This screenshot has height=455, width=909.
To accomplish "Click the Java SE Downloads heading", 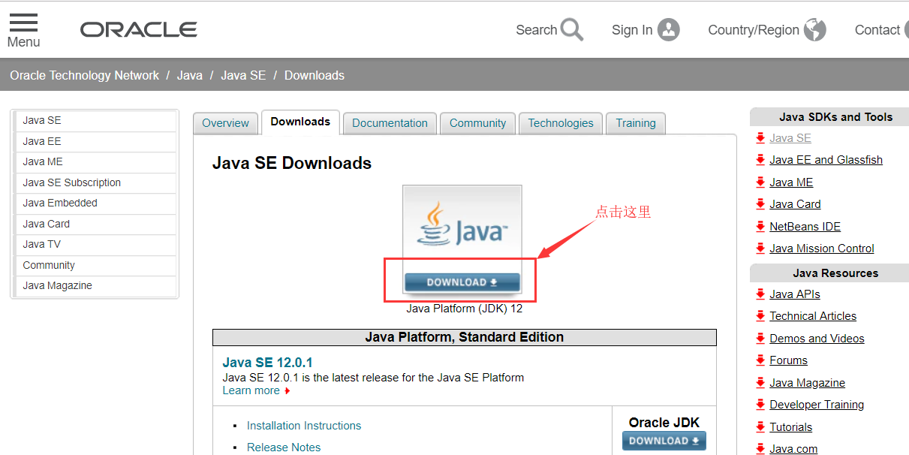I will pos(292,163).
